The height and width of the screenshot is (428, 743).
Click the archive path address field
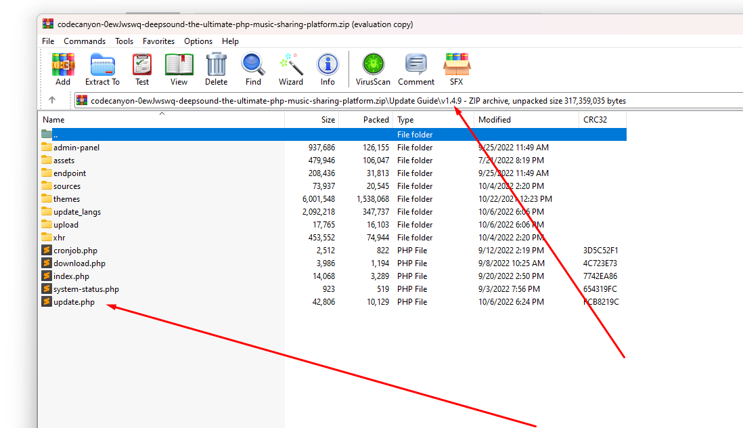pyautogui.click(x=409, y=100)
